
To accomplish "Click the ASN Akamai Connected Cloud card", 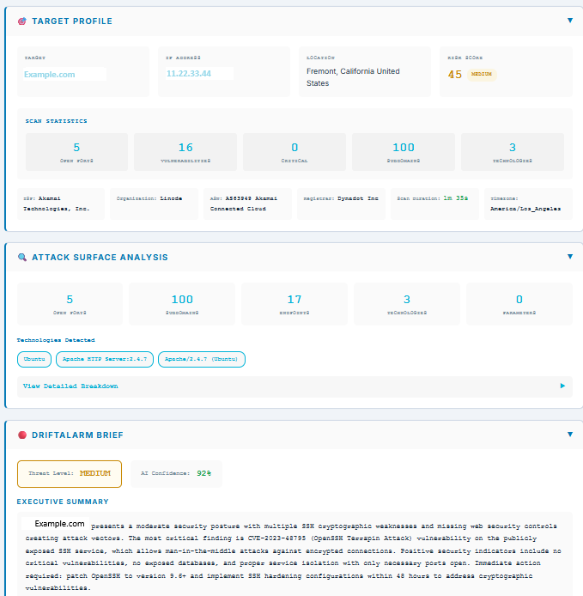I will (248, 204).
